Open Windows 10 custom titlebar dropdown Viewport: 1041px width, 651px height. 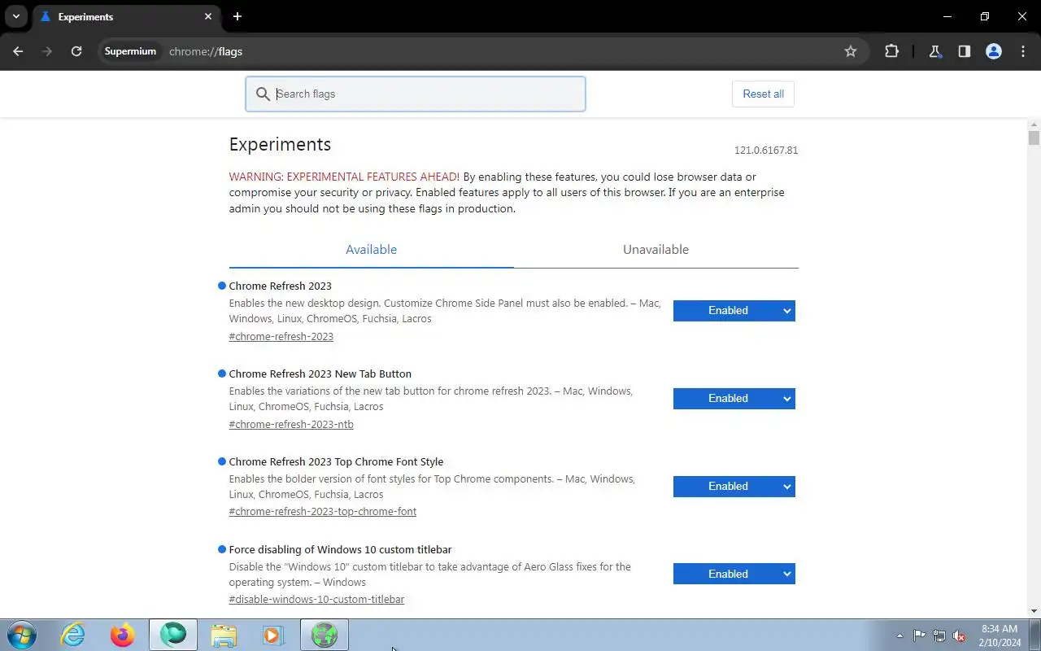coord(734,574)
